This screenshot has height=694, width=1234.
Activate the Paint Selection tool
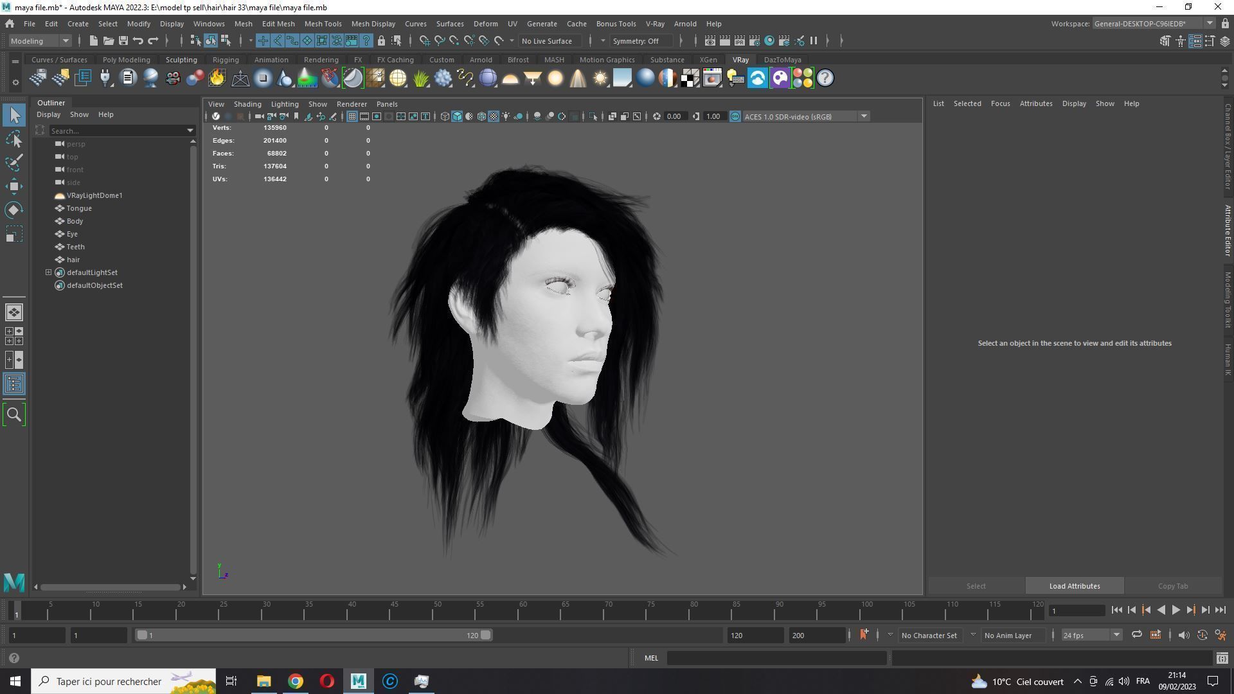coord(14,163)
